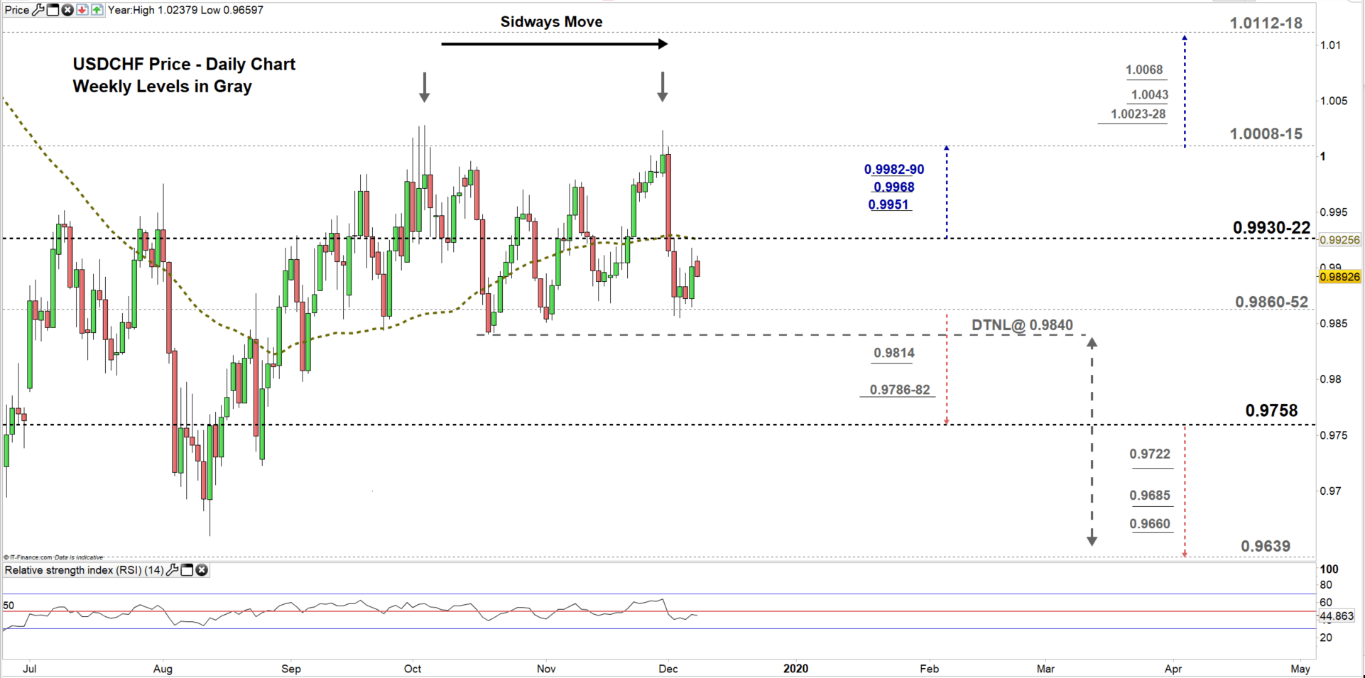The image size is (1365, 678).
Task: Click the 0.9685 weekly level label
Action: click(x=1150, y=496)
